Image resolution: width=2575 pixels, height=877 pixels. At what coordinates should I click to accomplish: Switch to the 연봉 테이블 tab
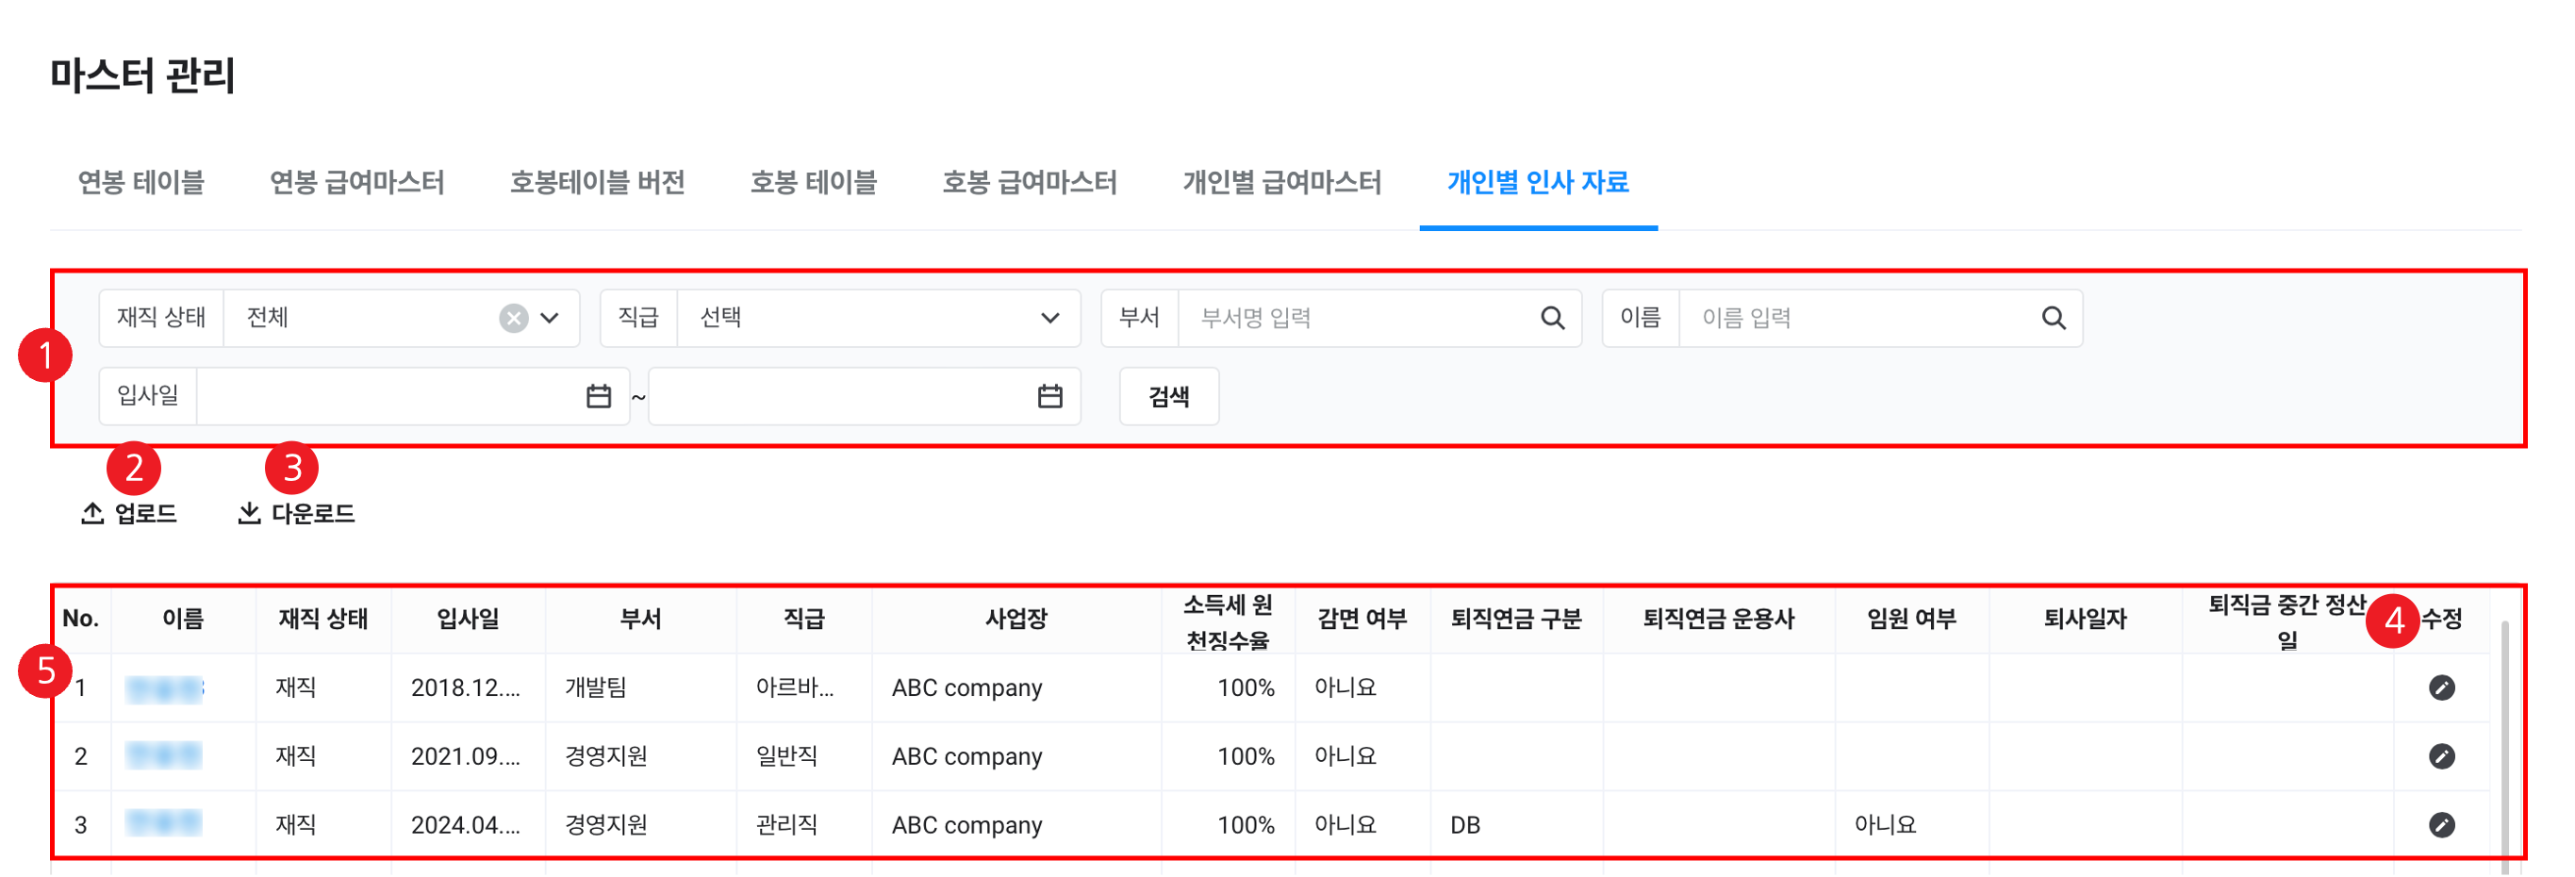(140, 182)
